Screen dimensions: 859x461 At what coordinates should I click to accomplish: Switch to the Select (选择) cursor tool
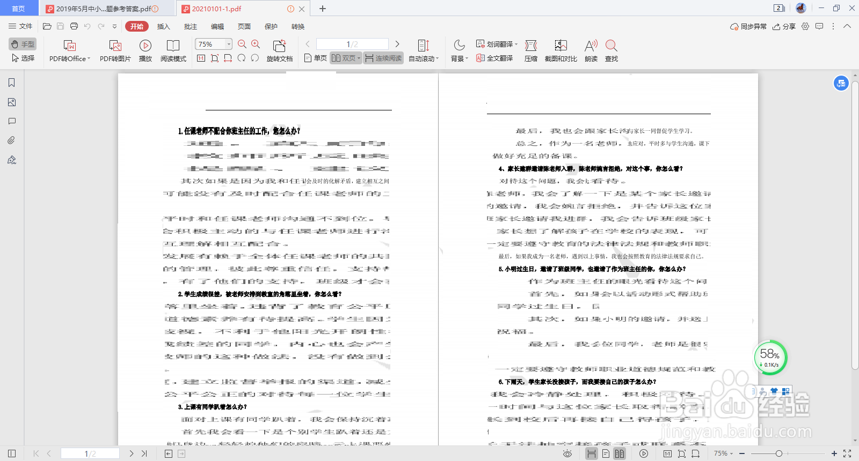pos(23,58)
